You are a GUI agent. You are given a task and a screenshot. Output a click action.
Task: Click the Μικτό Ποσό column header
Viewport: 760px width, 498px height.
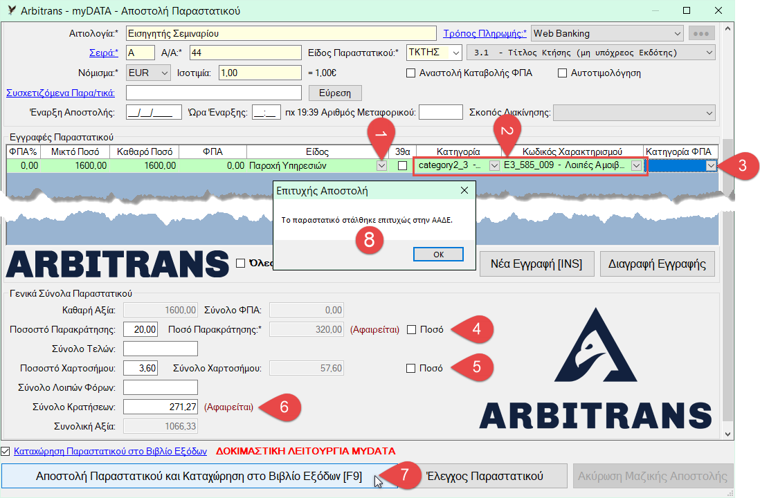click(75, 151)
